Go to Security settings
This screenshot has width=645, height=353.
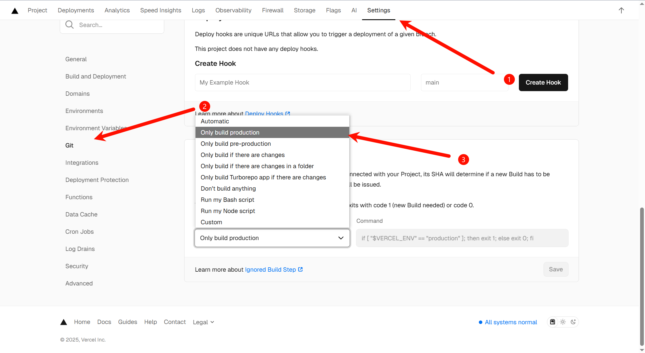[x=77, y=266]
